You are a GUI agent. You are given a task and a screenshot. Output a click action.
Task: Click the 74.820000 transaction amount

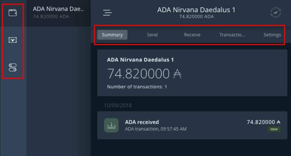coord(261,122)
